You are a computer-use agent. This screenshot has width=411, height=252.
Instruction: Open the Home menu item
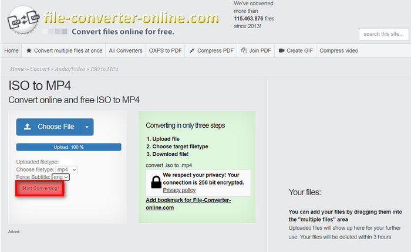[x=11, y=50]
